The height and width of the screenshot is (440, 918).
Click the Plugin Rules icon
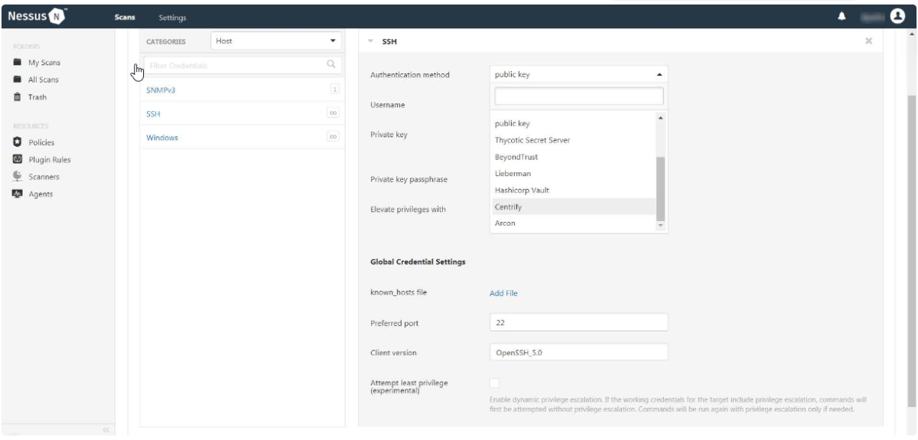[x=17, y=159]
